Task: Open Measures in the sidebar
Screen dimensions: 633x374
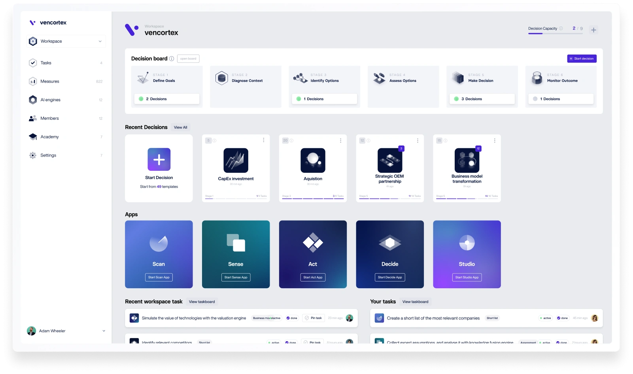Action: [x=50, y=81]
